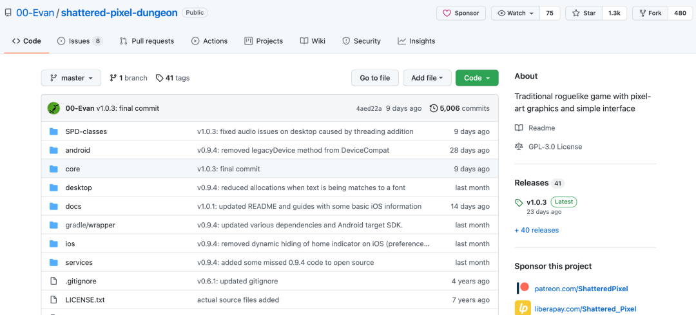Click the repository book icon beside 00-Evan
This screenshot has height=315, width=696.
click(8, 13)
